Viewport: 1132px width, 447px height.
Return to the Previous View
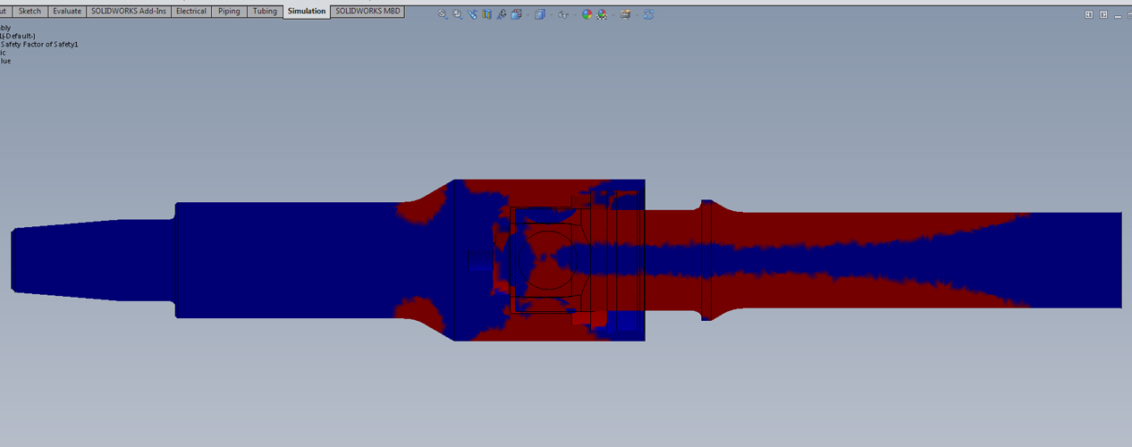coord(472,14)
